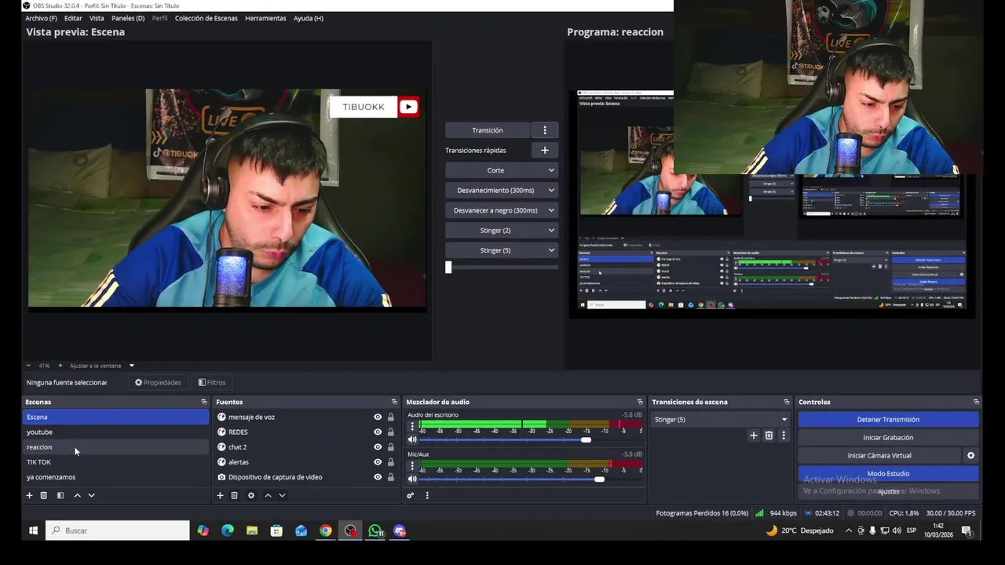
Task: Move source down arrow in Fuentes panel
Action: [x=282, y=495]
